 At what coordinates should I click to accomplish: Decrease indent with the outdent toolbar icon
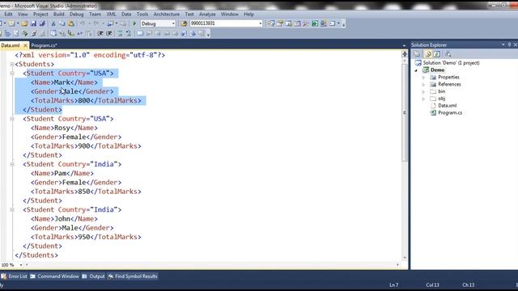[100, 33]
